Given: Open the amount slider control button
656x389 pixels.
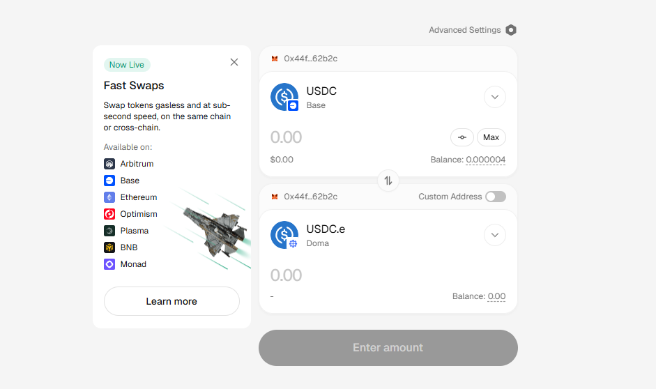Looking at the screenshot, I should tap(462, 137).
